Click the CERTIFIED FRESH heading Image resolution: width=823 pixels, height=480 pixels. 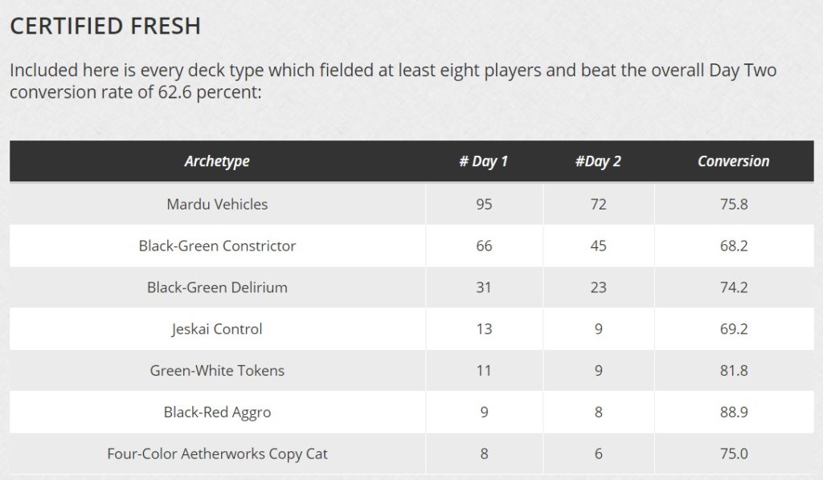(x=105, y=26)
